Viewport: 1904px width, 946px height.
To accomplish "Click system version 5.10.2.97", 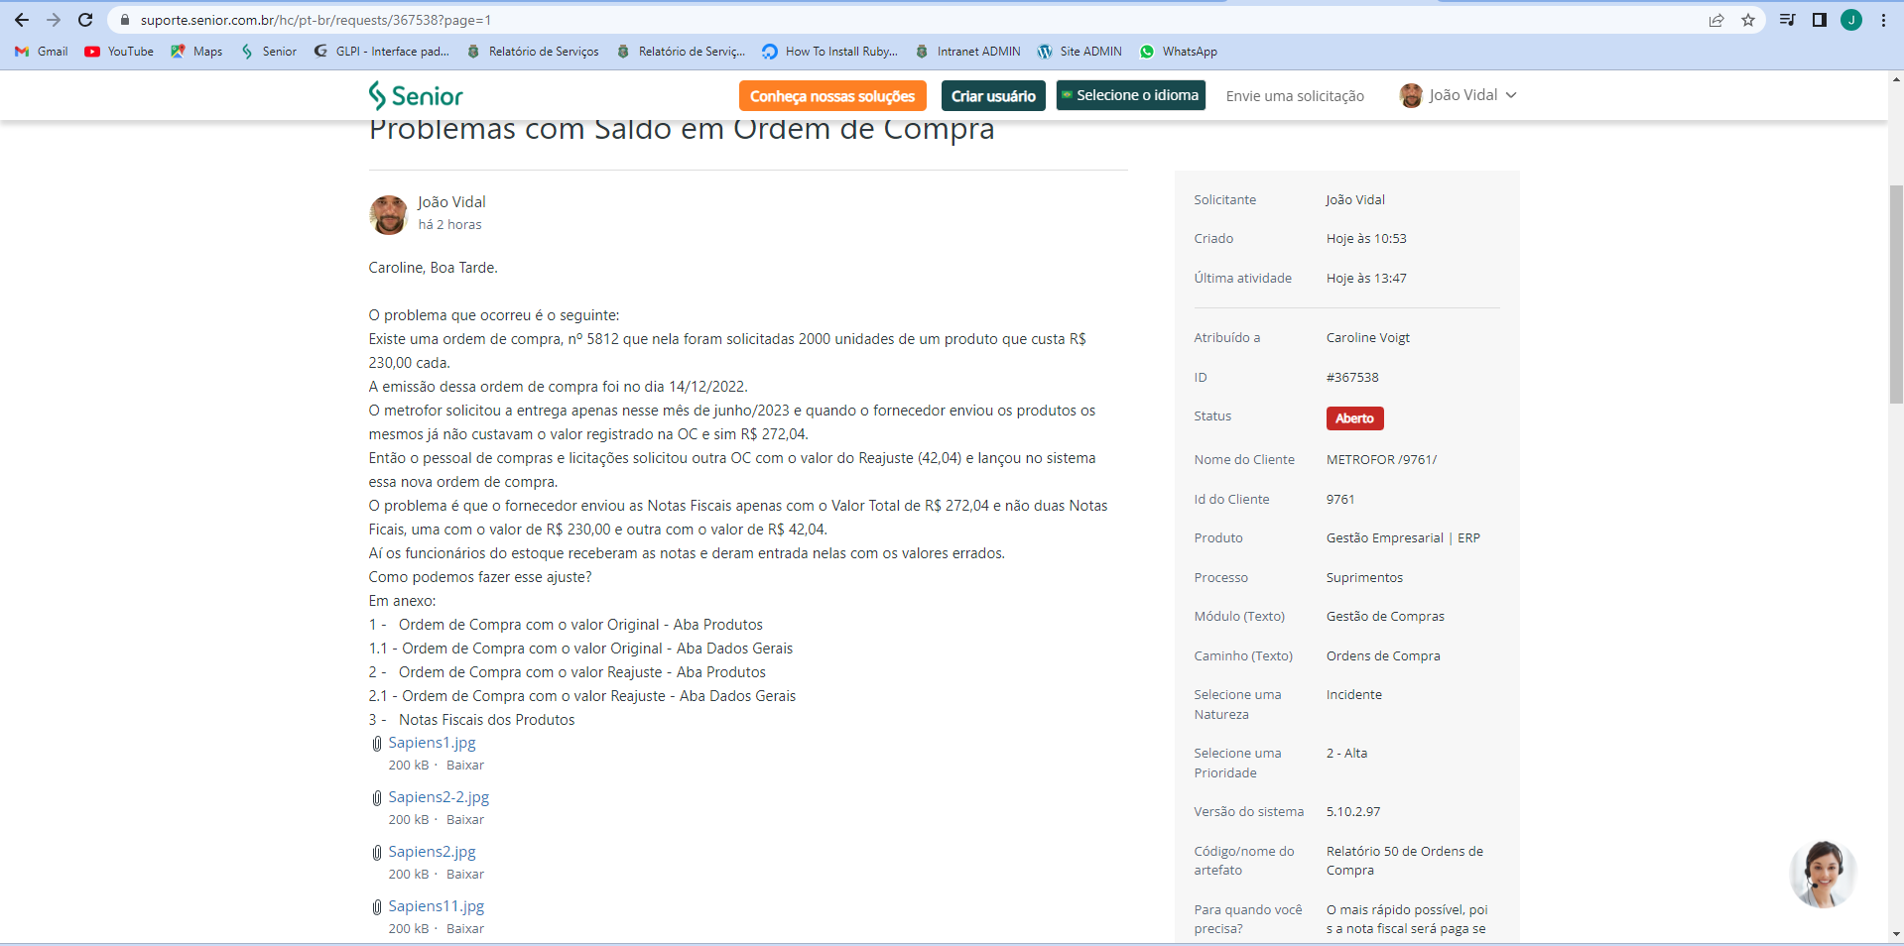I will (1353, 812).
